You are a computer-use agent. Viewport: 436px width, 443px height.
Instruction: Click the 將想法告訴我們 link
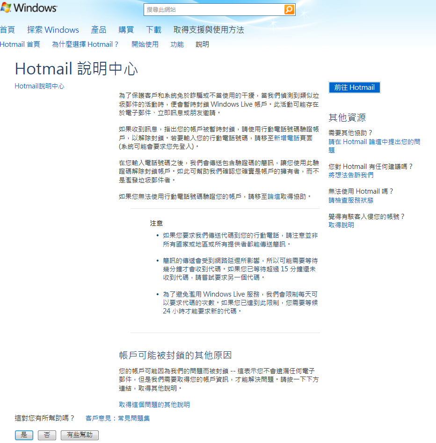[x=351, y=175]
